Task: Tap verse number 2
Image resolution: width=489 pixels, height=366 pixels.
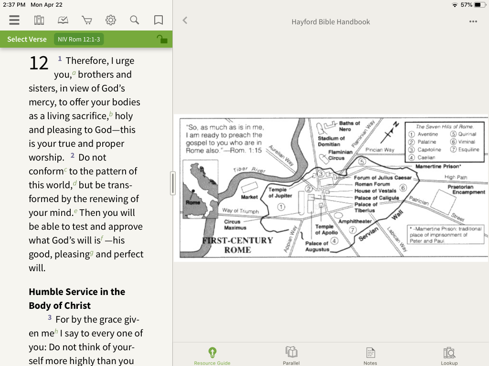Action: [x=73, y=155]
